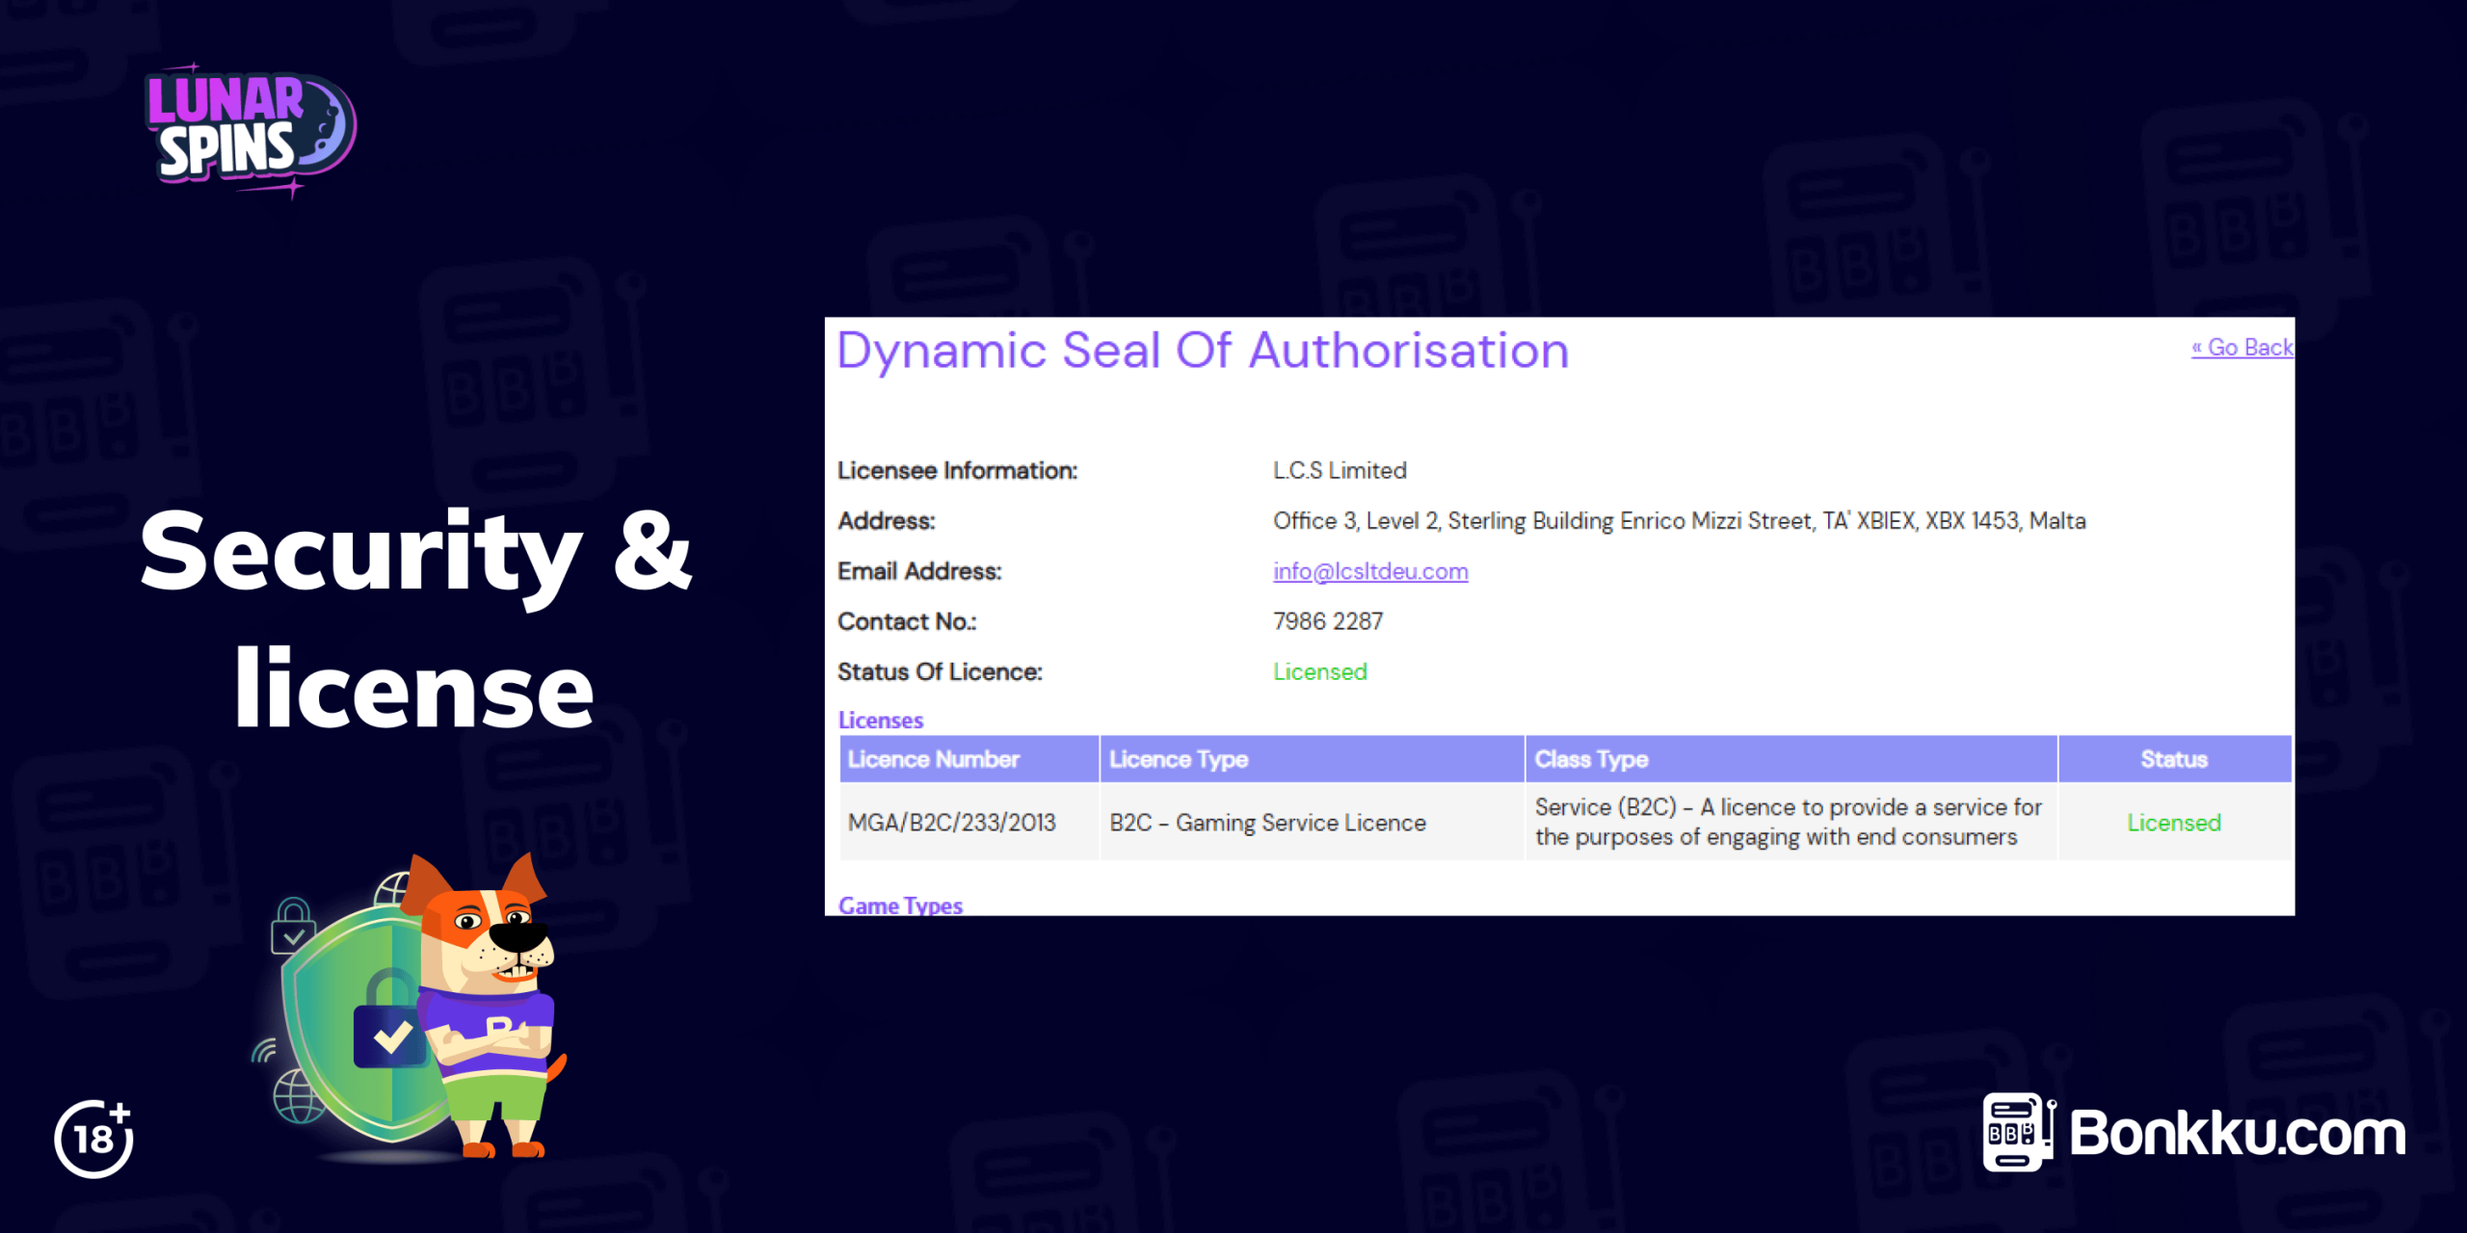Select the Licence Type column header
The image size is (2467, 1233).
[1312, 759]
